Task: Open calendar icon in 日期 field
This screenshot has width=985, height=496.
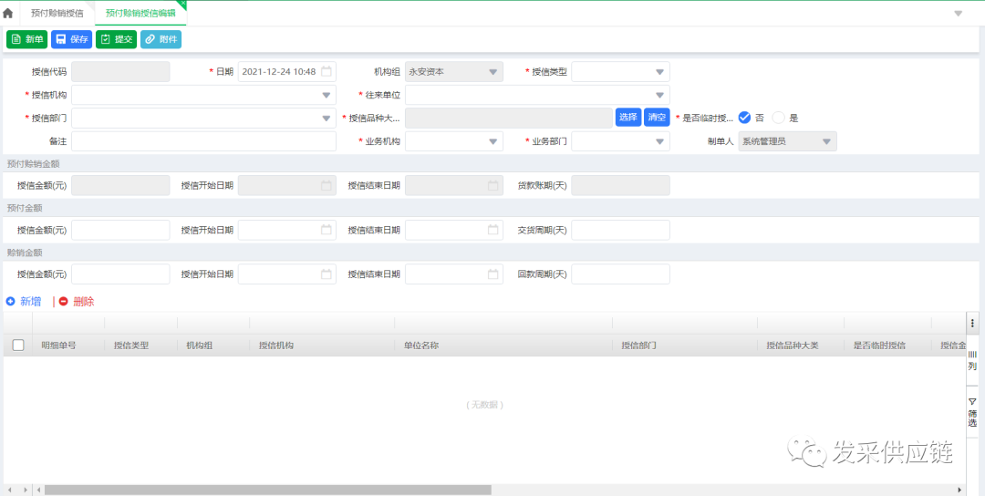Action: [326, 72]
